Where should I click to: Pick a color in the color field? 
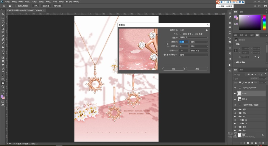click(x=250, y=23)
